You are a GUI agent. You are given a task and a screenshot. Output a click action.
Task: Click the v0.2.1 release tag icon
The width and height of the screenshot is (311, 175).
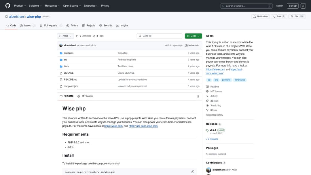tap(207, 130)
